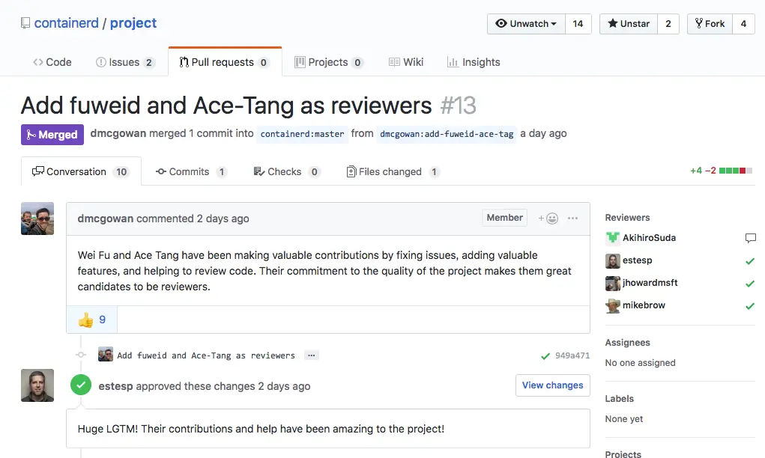
Task: Open reviewer estesp in the sidebar
Action: 637,260
